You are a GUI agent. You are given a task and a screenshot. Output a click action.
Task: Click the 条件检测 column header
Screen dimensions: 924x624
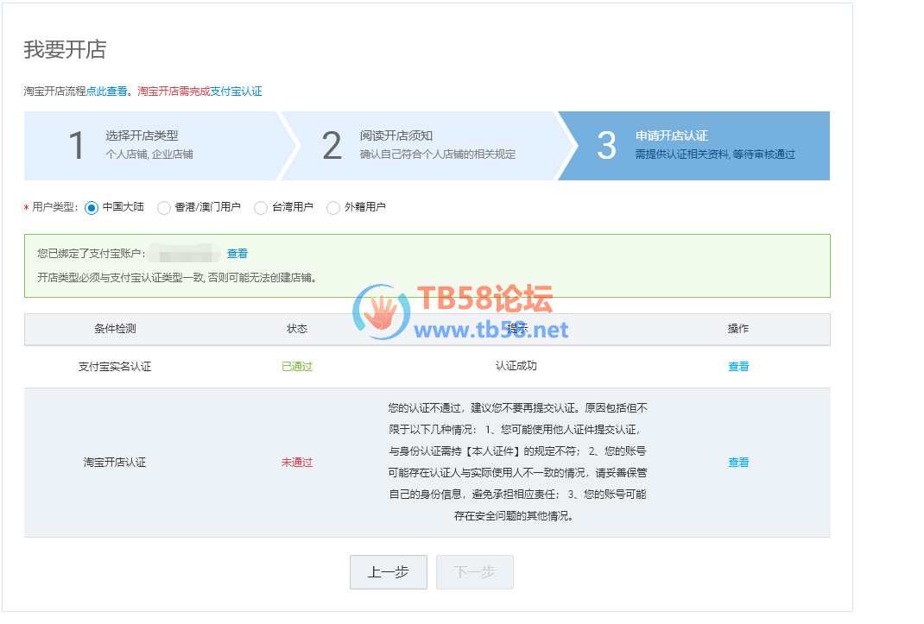[x=115, y=329]
